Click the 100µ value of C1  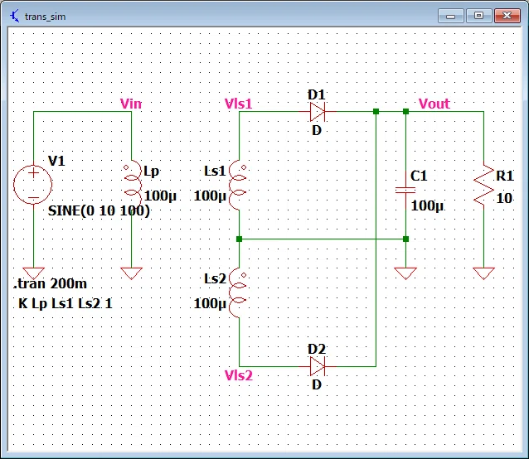[x=427, y=205]
